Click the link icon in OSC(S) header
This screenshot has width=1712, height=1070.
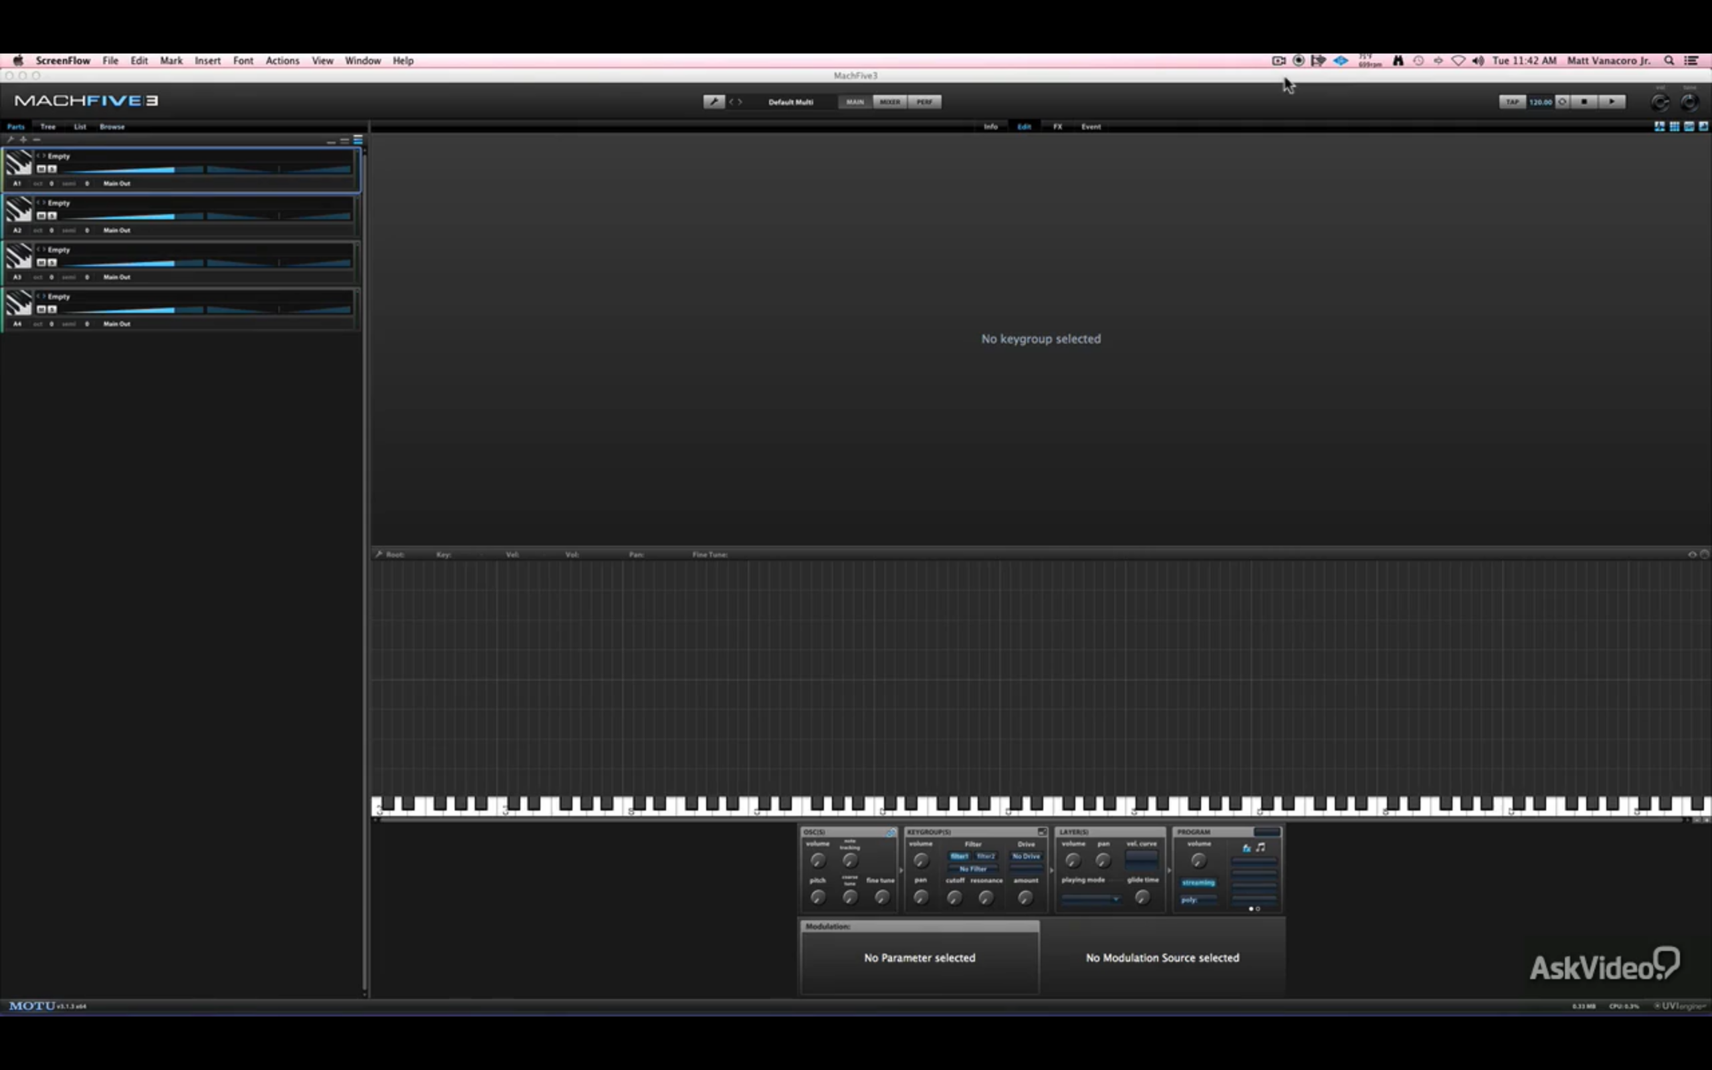[890, 832]
